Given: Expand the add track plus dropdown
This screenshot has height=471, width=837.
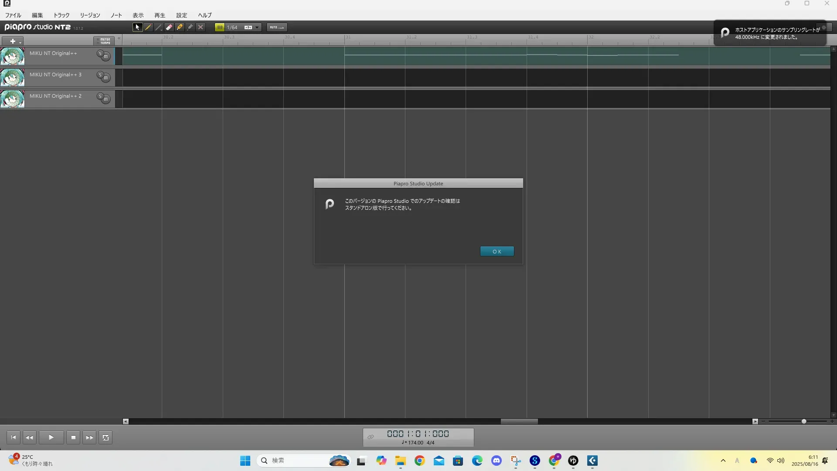Looking at the screenshot, I should click(20, 42).
